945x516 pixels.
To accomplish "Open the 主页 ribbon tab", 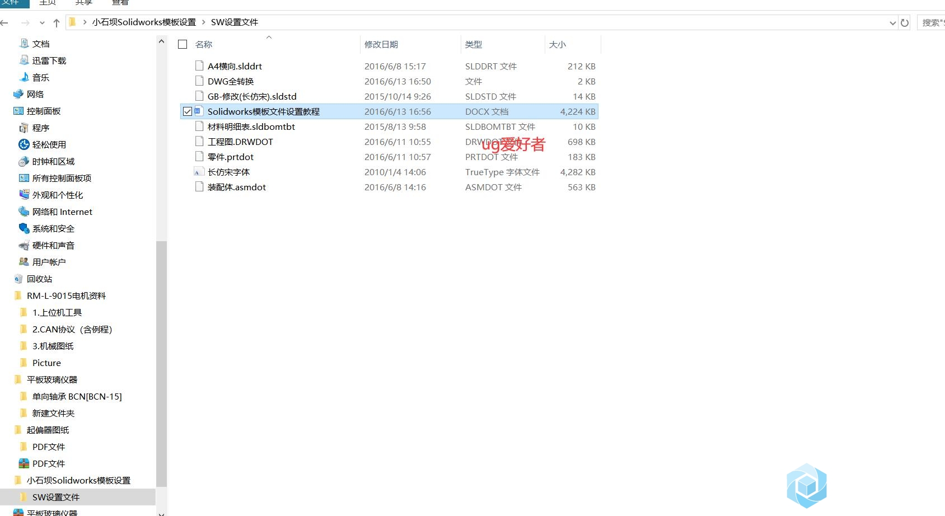I will click(48, 2).
